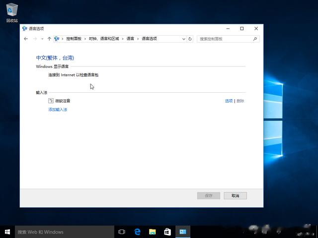Select 时钟、语言和区域 in the breadcrumb
The height and width of the screenshot is (238, 318).
pyautogui.click(x=104, y=39)
